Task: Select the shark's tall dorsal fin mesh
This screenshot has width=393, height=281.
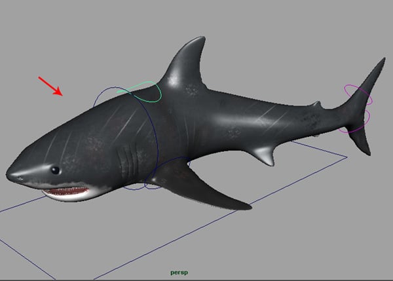Action: pyautogui.click(x=185, y=63)
